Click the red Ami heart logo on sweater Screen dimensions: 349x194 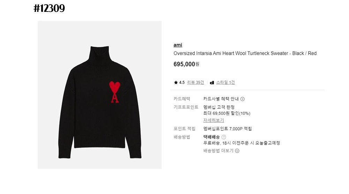click(x=114, y=92)
